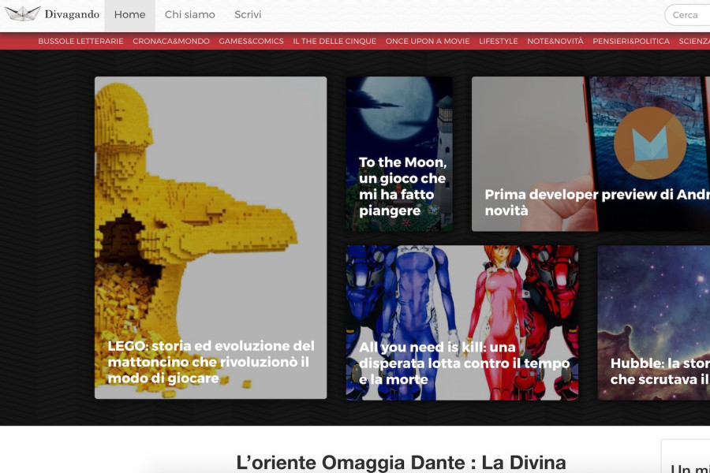Select the Note&Novità category
This screenshot has height=473, width=710.
click(x=555, y=41)
